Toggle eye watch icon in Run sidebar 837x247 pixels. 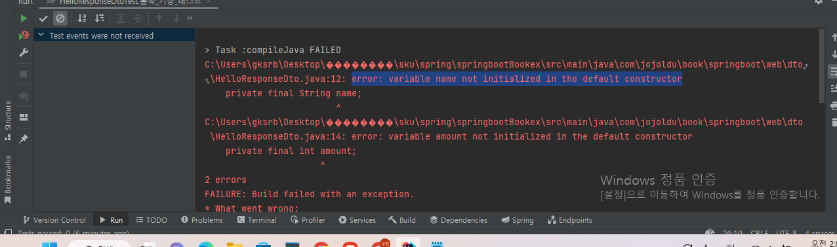(24, 96)
